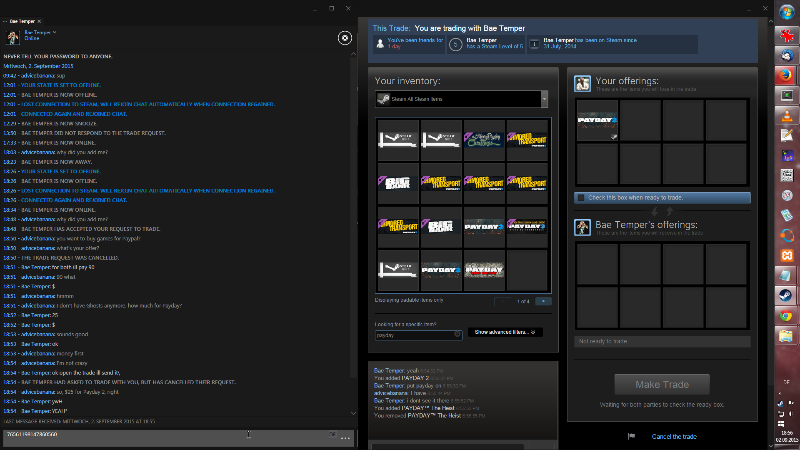This screenshot has height=450, width=800.
Task: Open the Steam inventory selector dropdown
Action: tap(544, 99)
